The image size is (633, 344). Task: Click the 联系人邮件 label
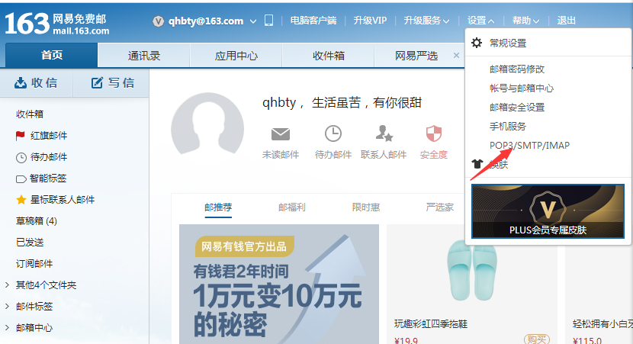click(384, 155)
